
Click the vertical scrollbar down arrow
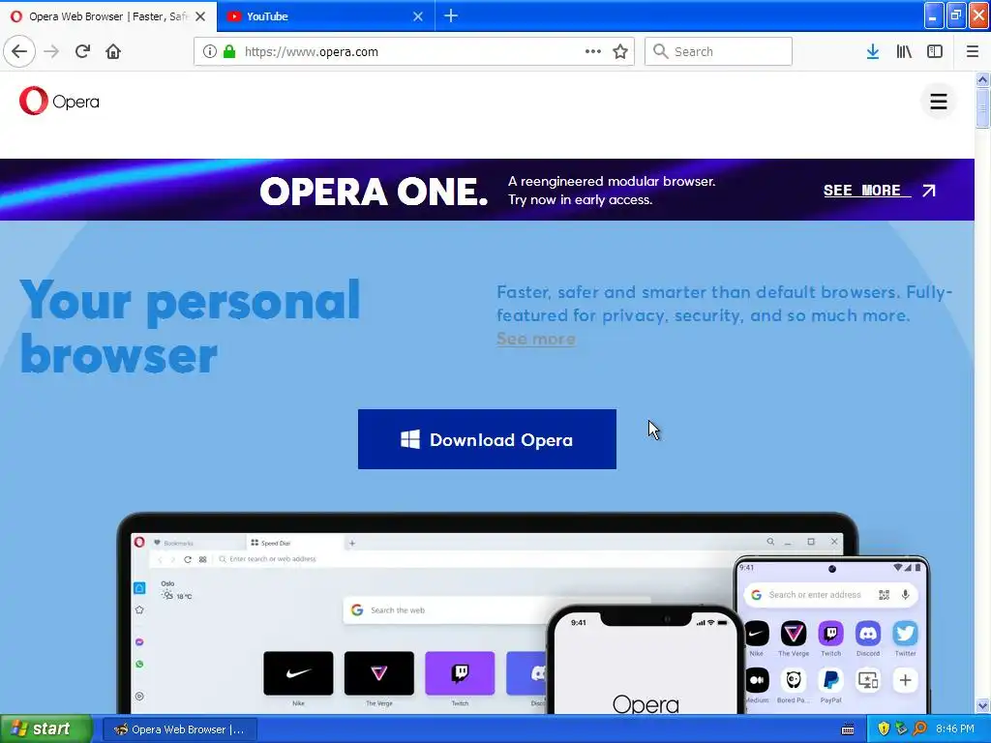(982, 705)
